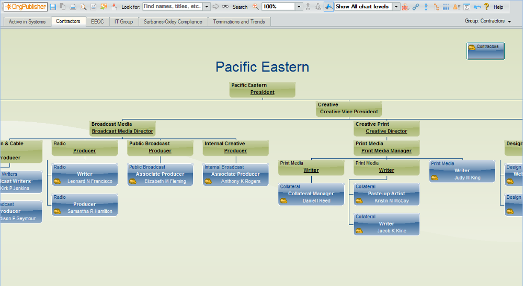Switch to Terminations and Trends tab
Viewport: 523px width, 286px height.
(x=239, y=21)
